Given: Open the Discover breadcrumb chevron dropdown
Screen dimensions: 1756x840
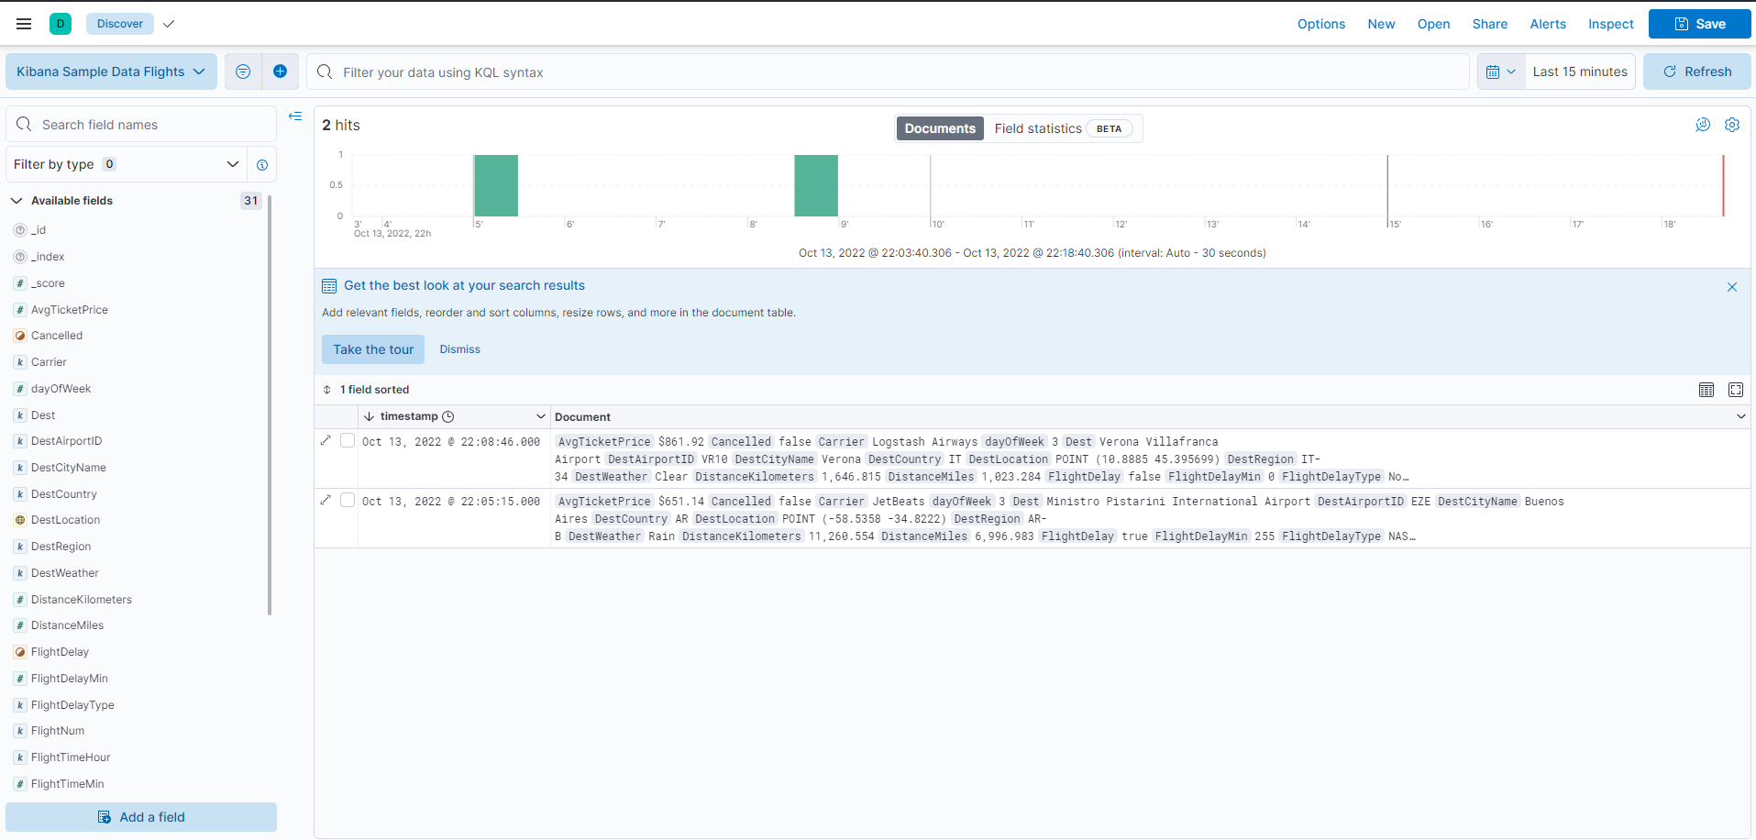Looking at the screenshot, I should [x=169, y=24].
